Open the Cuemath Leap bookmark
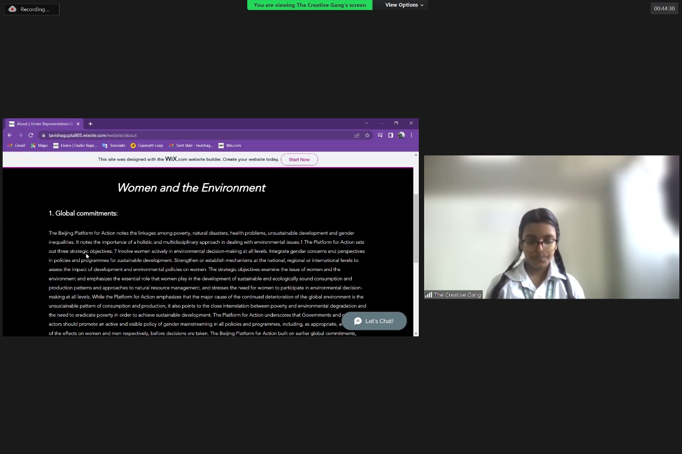This screenshot has height=454, width=682. [x=147, y=145]
